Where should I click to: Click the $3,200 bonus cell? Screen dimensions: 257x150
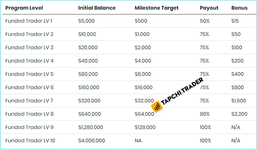click(238, 114)
